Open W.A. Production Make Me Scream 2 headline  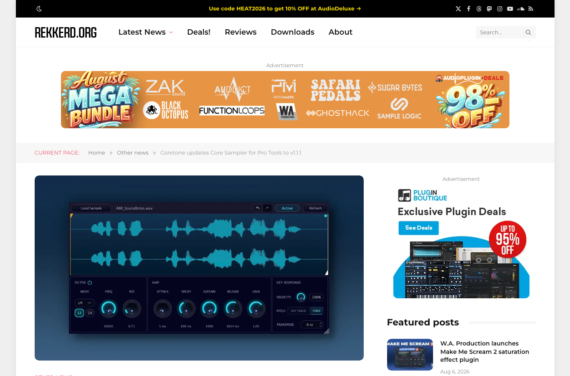point(484,351)
